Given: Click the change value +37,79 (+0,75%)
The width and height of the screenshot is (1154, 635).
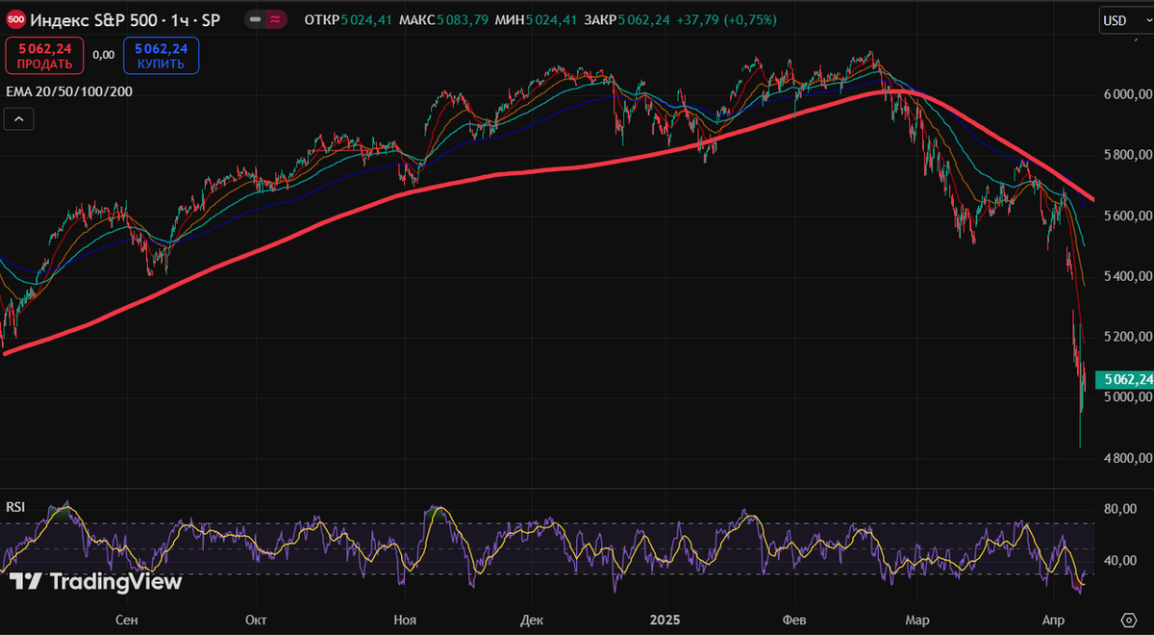Looking at the screenshot, I should (728, 19).
